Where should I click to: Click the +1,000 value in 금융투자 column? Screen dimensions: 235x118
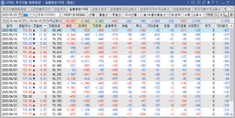(x=113, y=57)
